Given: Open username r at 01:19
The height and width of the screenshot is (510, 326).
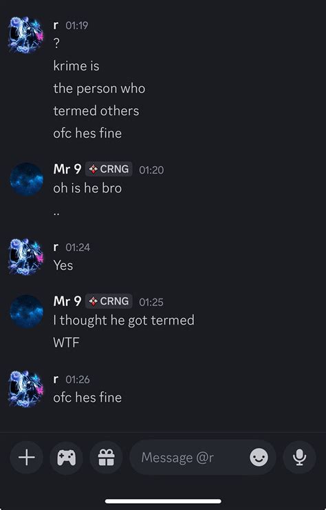Looking at the screenshot, I should (56, 25).
